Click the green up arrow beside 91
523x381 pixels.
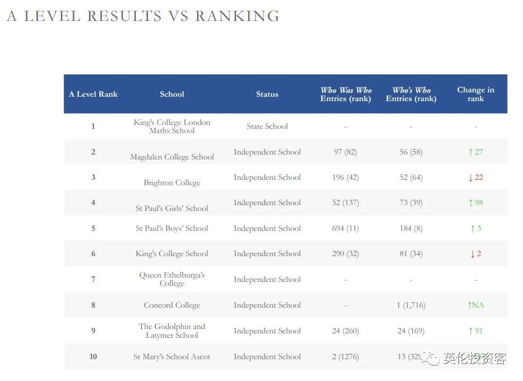pos(470,331)
